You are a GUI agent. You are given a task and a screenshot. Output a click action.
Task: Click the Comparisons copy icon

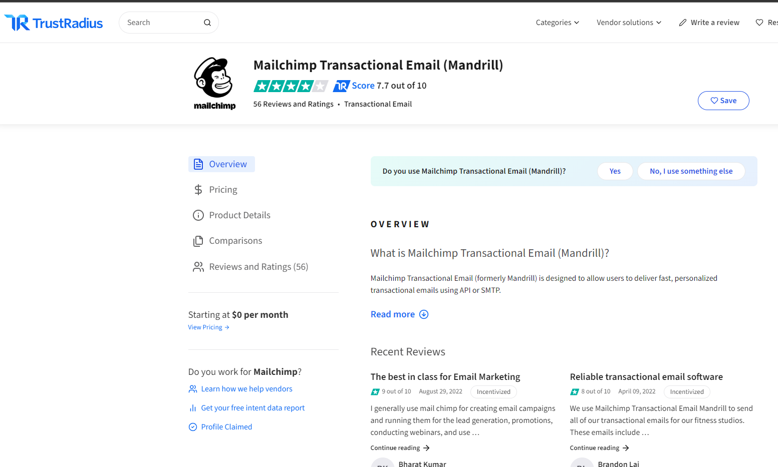click(198, 241)
